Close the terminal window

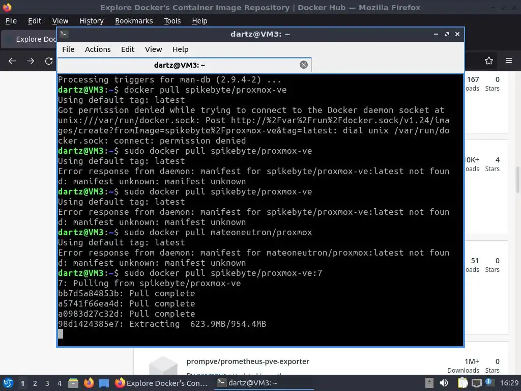[457, 34]
